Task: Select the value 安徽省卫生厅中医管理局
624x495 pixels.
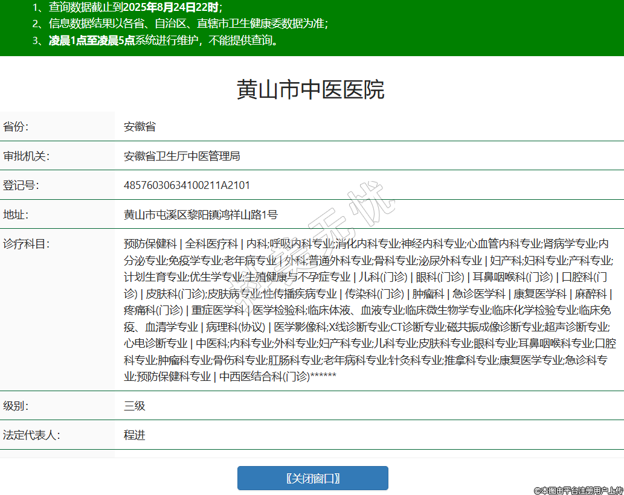Action: [182, 156]
